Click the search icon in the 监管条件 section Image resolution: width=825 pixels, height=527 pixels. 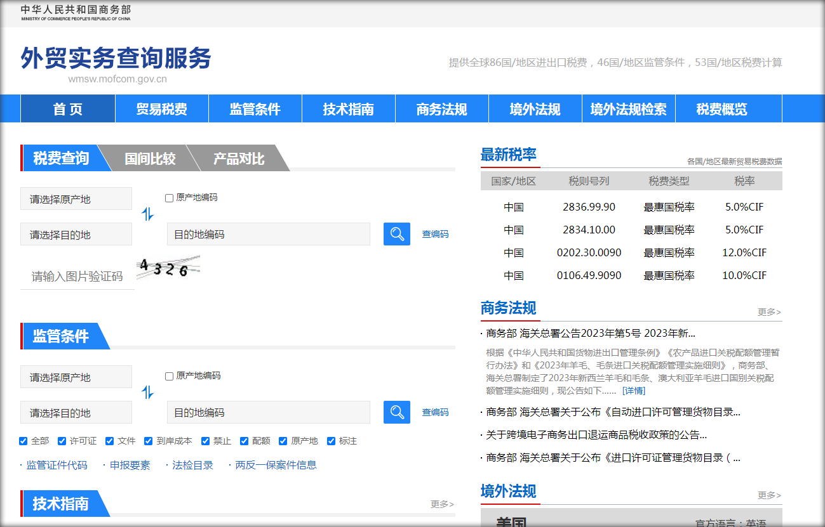pos(397,412)
